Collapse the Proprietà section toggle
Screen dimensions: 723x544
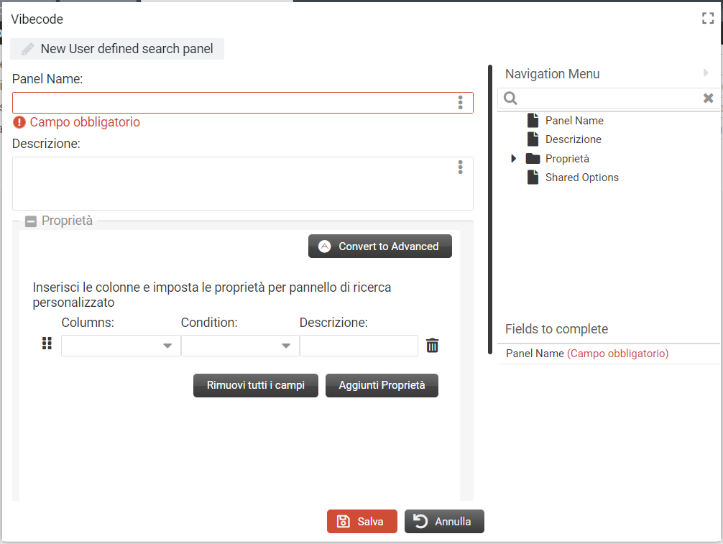tap(31, 221)
